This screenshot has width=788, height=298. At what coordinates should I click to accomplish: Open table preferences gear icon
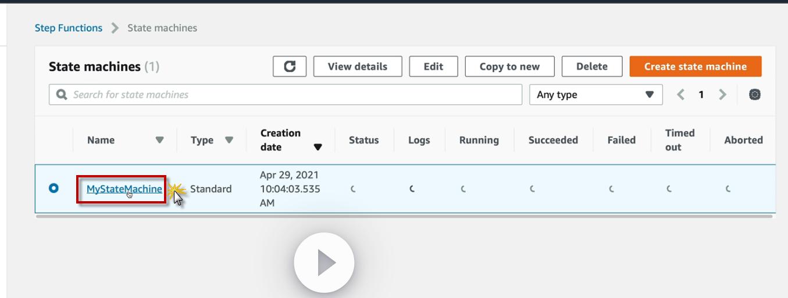754,95
